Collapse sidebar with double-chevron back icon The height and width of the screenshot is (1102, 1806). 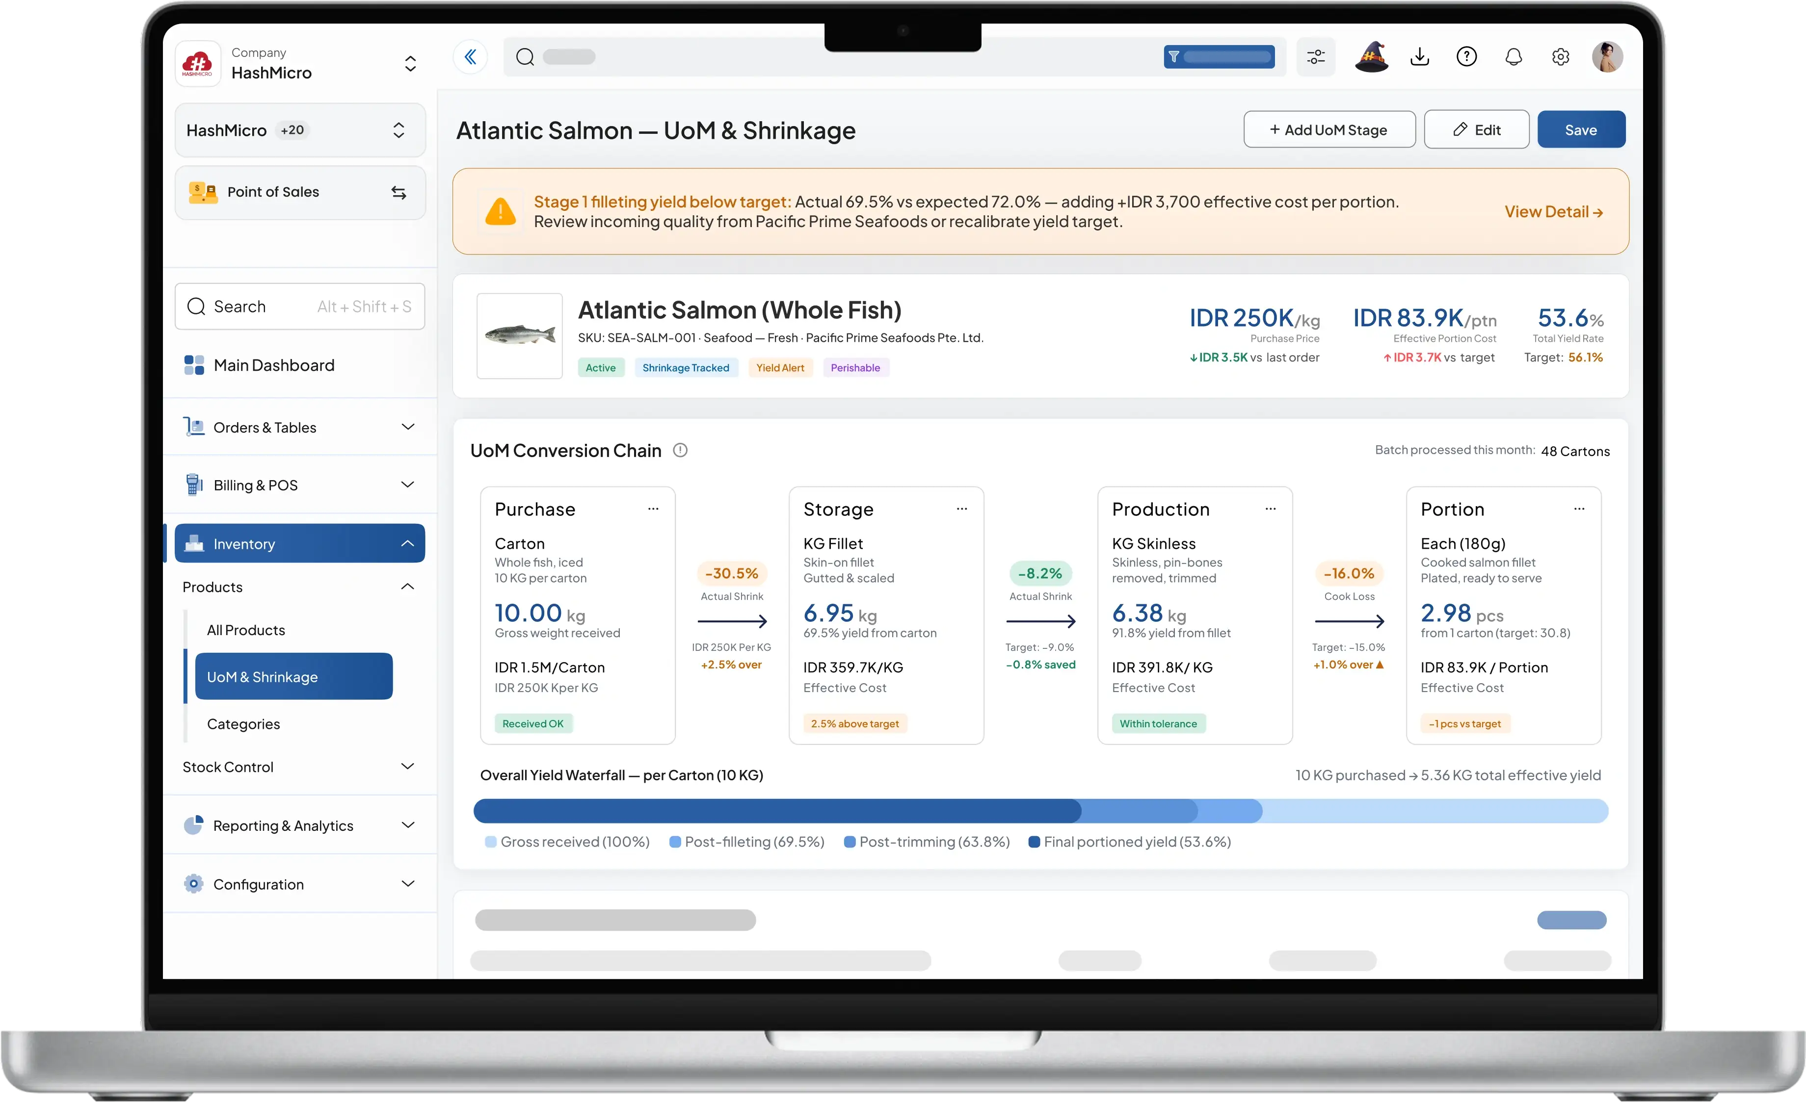(x=471, y=57)
